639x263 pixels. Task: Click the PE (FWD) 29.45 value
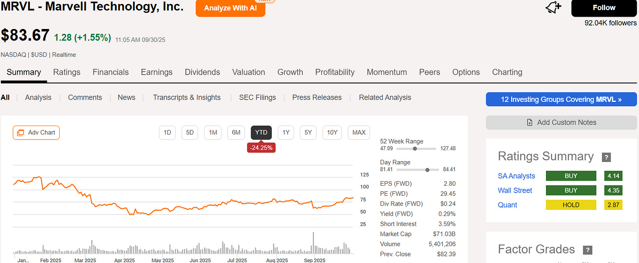point(447,194)
